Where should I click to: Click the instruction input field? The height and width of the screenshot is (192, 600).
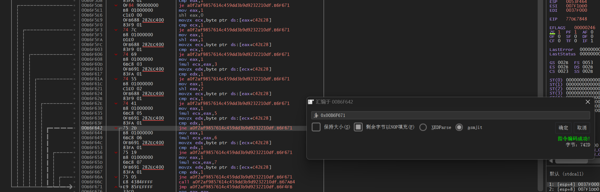450,115
